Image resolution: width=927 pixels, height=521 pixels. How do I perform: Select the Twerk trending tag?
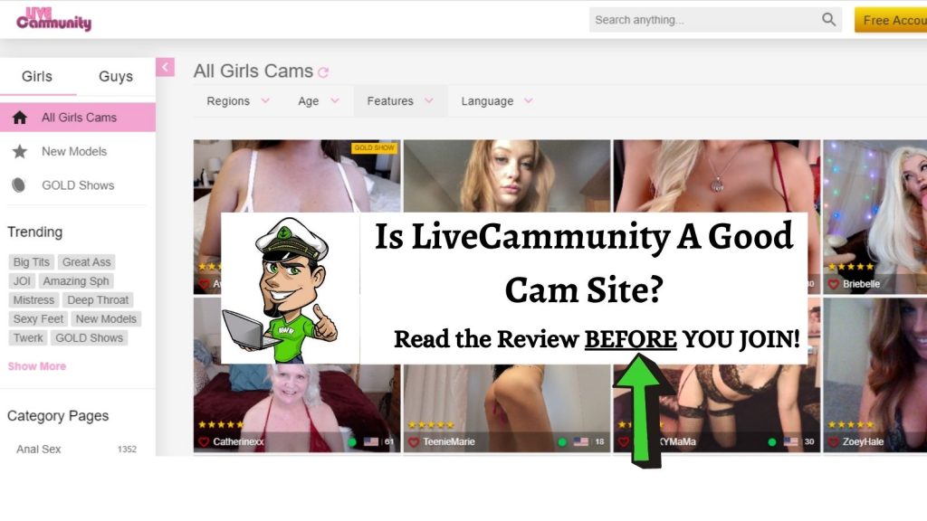28,338
